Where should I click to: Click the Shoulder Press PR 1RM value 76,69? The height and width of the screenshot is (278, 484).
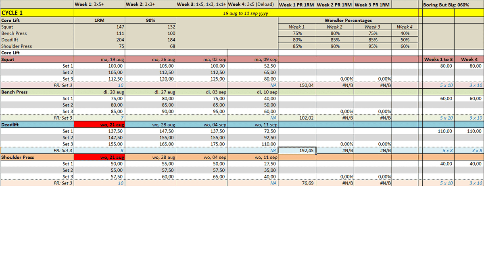(297, 183)
